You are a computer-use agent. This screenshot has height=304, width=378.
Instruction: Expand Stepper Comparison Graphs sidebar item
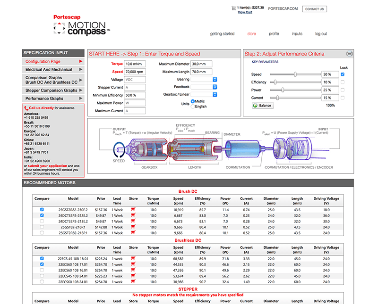point(53,90)
